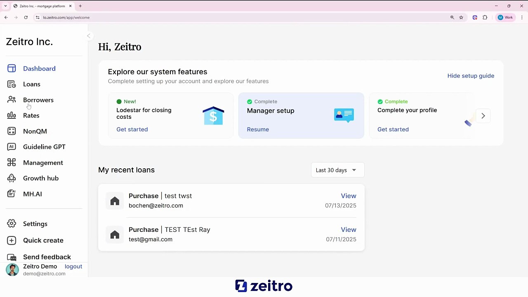Click the Quick create plus icon
Viewport: 528px width, 297px height.
coord(12,240)
